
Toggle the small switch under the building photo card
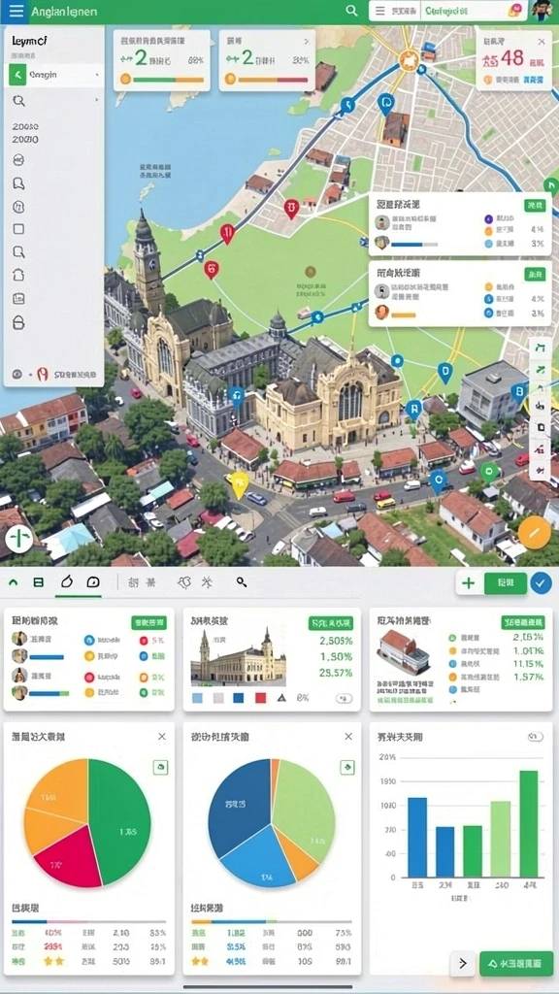pos(344,698)
